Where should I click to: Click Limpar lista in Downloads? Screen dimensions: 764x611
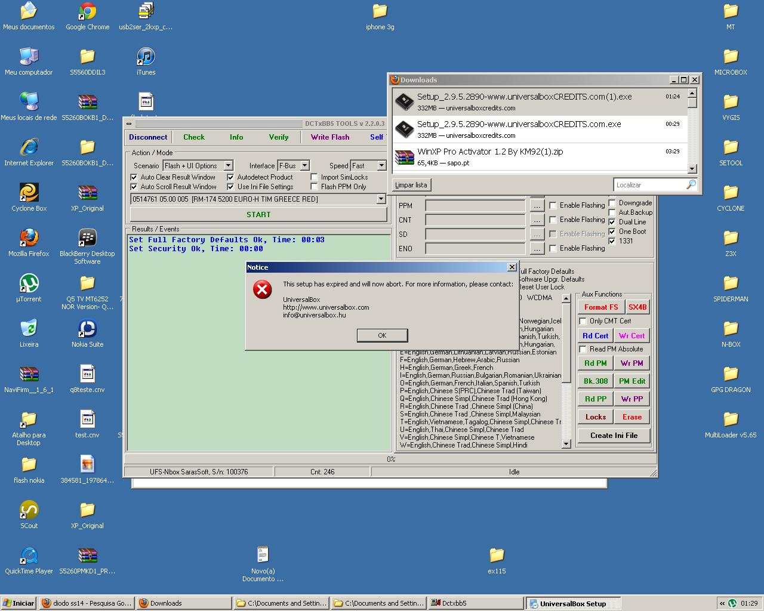pos(411,185)
